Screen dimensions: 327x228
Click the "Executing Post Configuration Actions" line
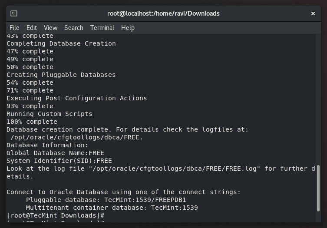pos(77,98)
